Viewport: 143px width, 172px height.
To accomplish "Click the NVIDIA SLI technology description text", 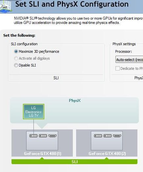I will pyautogui.click(x=78, y=20).
